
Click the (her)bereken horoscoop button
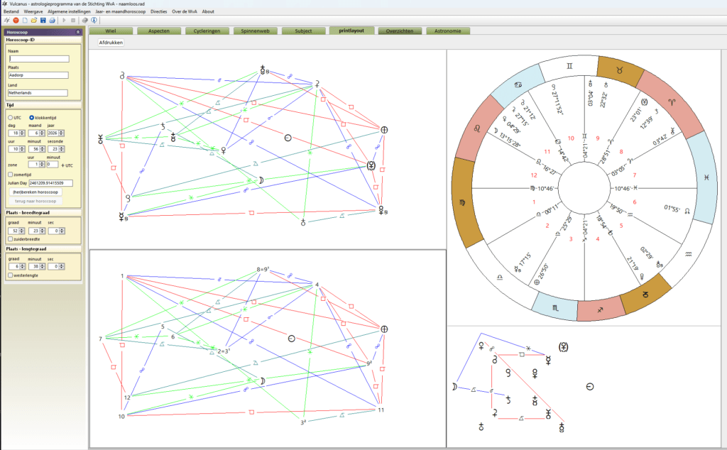coord(35,192)
